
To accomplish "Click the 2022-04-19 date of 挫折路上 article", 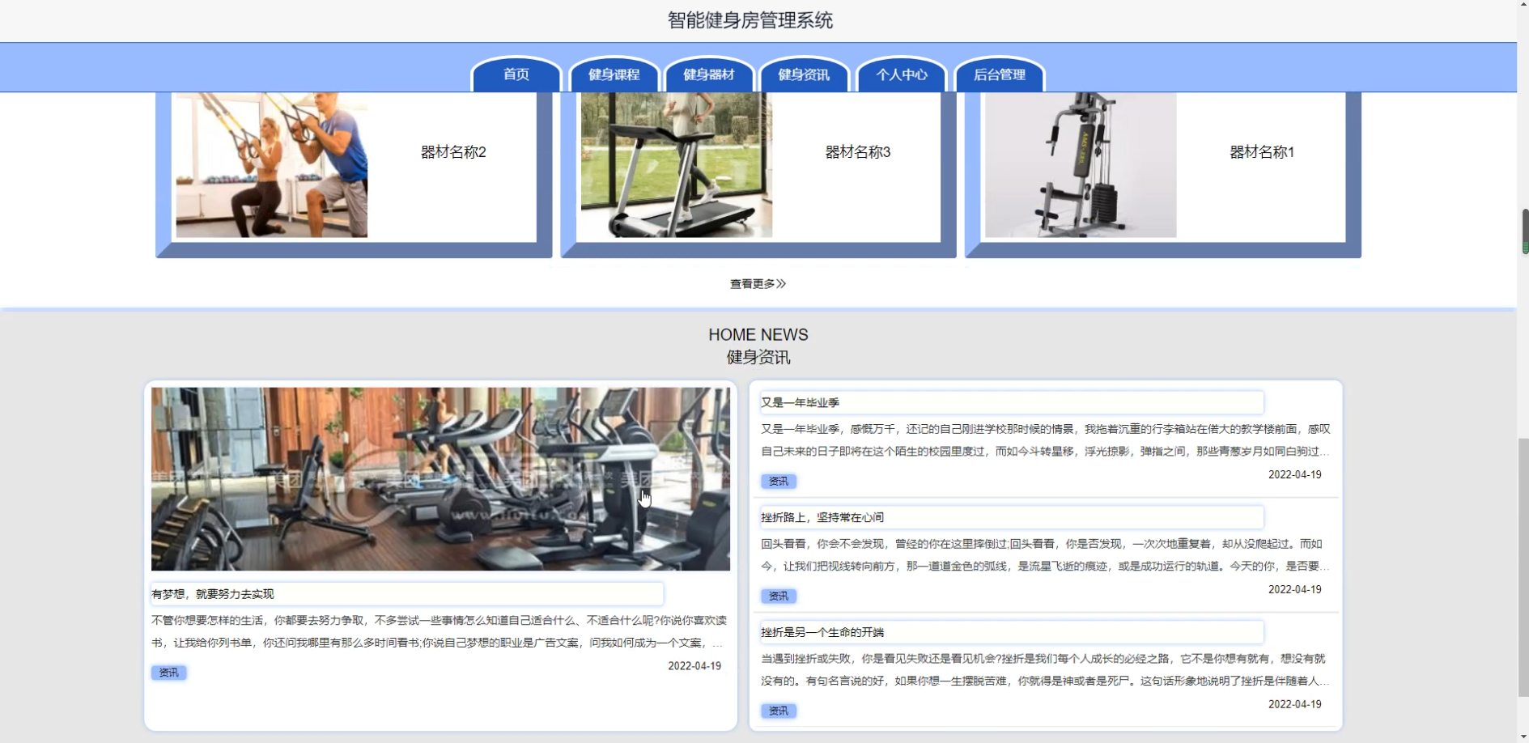I will tap(1295, 590).
